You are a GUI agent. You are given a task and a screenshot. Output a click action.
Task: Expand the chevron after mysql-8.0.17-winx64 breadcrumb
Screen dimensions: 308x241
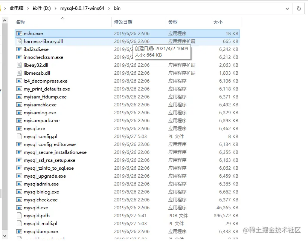tap(109, 8)
